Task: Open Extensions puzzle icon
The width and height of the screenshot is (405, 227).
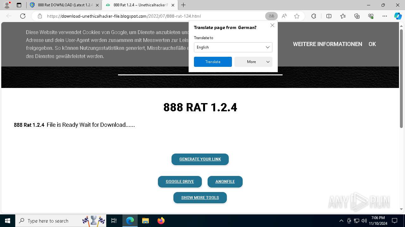Action: 314,16
